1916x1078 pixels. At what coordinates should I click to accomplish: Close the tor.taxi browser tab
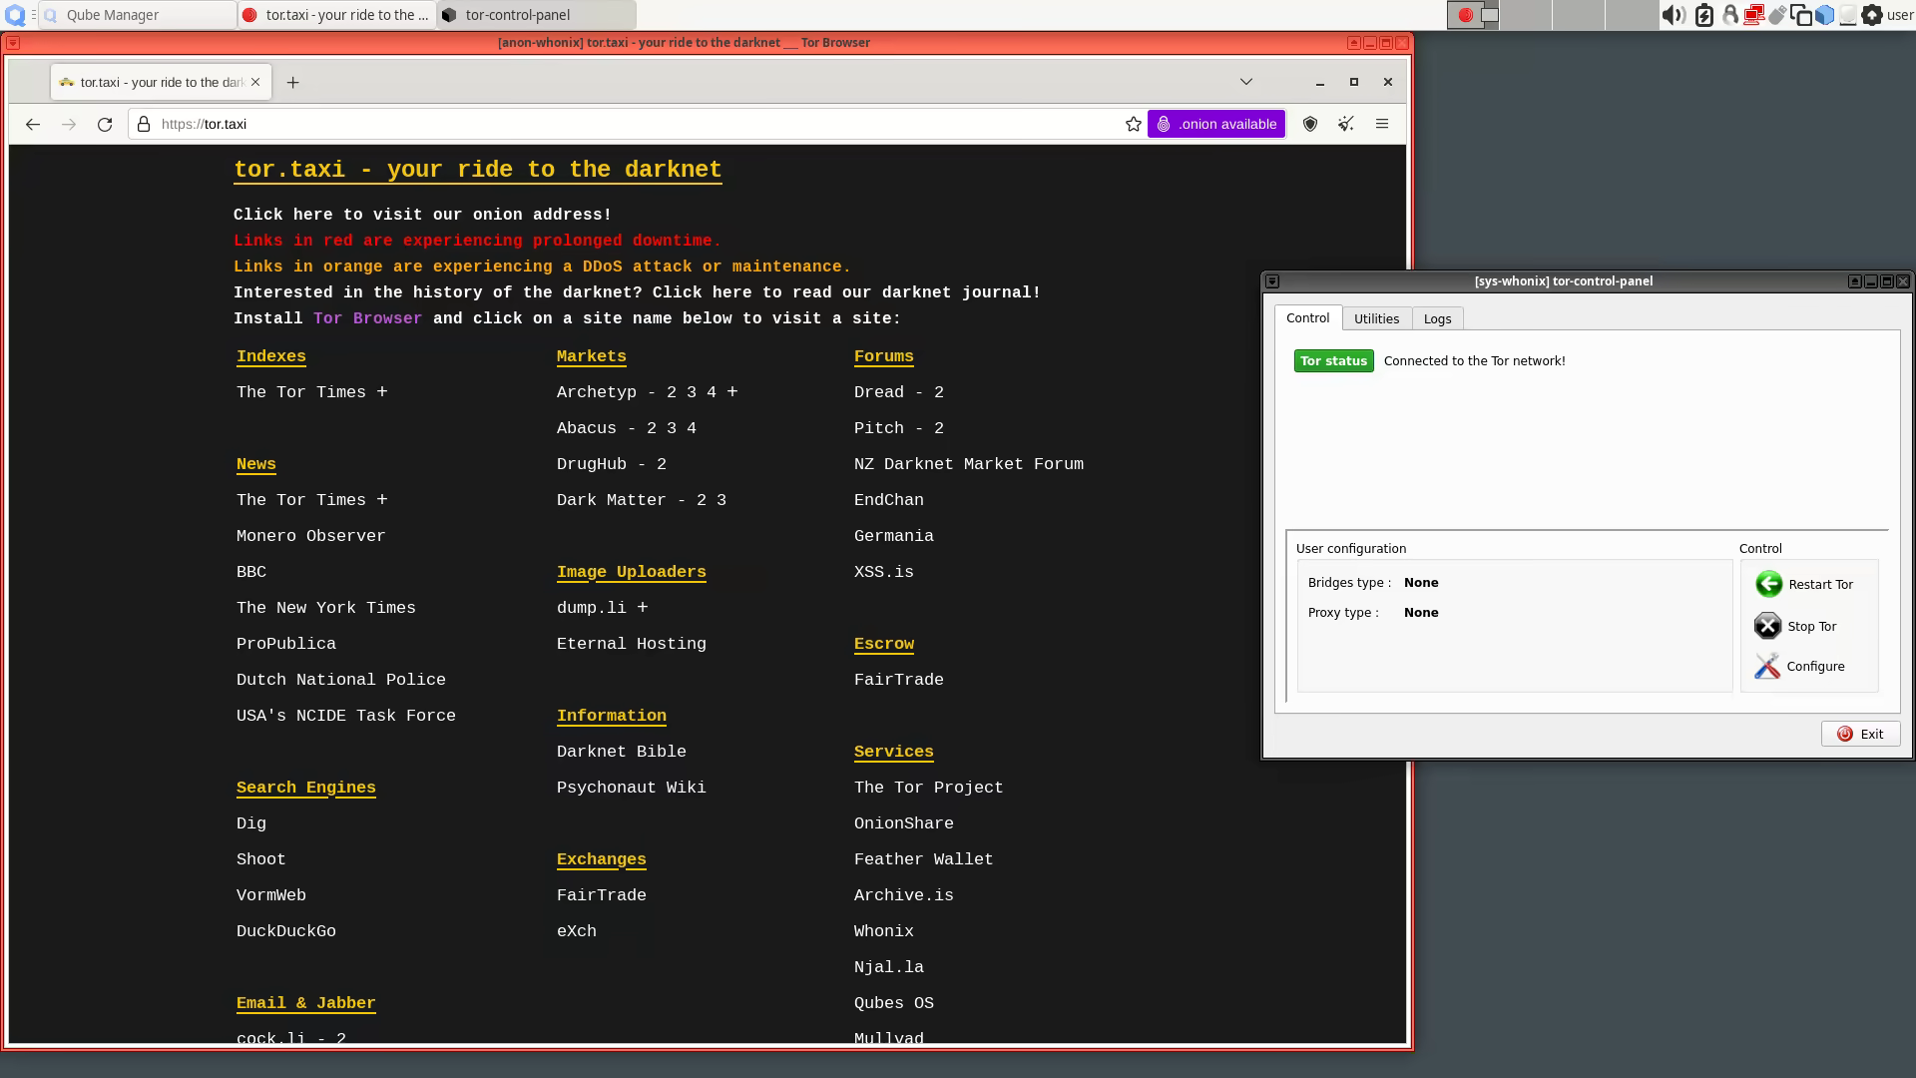[255, 82]
